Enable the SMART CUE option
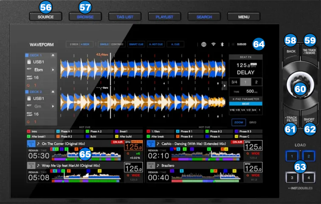 [x=136, y=44]
